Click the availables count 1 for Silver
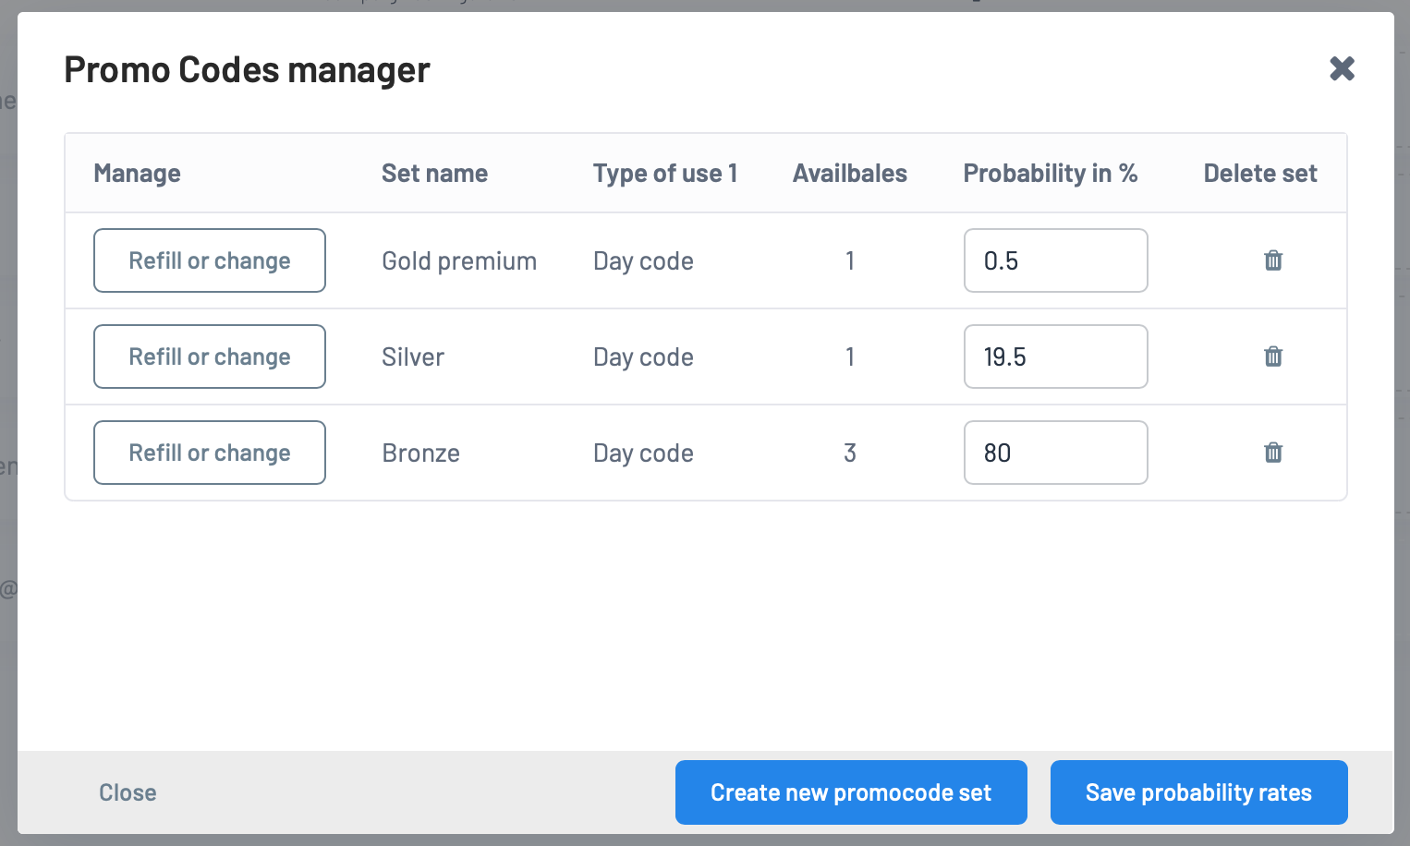 [850, 357]
